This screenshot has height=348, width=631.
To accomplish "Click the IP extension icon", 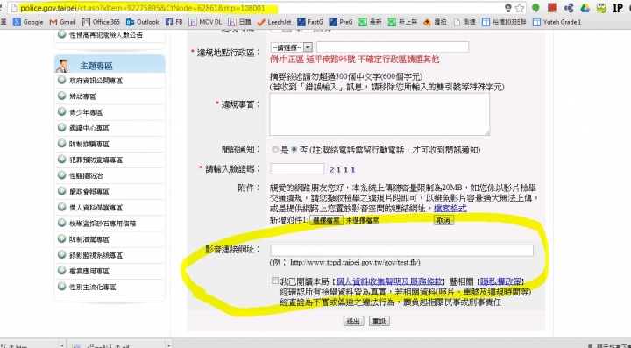I will [618, 8].
